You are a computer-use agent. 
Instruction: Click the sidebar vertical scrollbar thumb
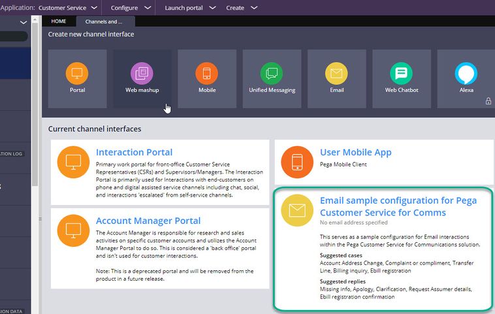35,104
